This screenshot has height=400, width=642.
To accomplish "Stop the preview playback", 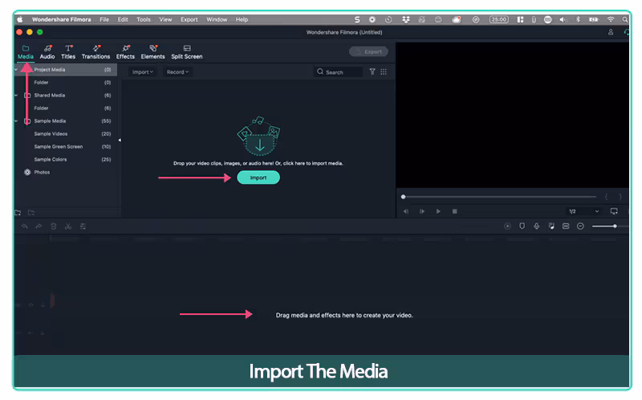I will (x=454, y=211).
